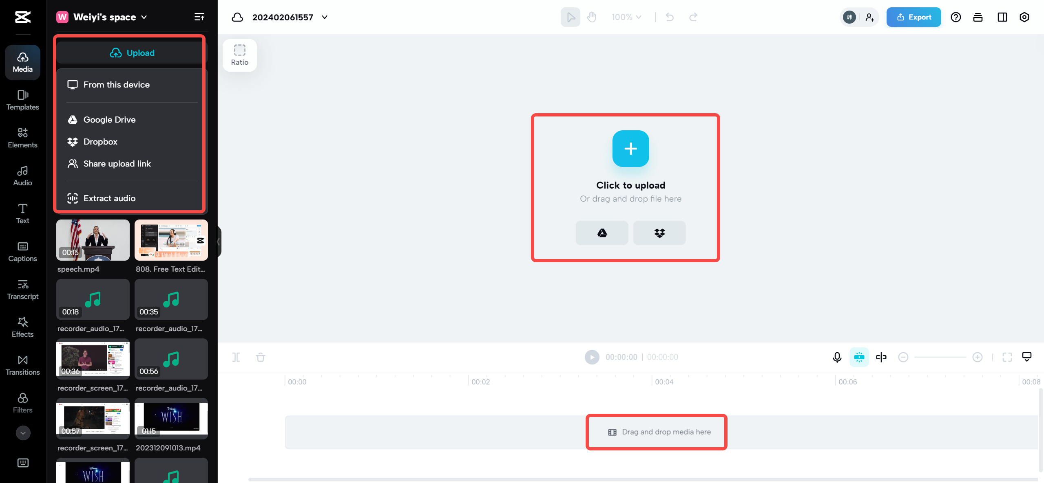
Task: Select the speech.mp4 thumbnail
Action: 93,240
